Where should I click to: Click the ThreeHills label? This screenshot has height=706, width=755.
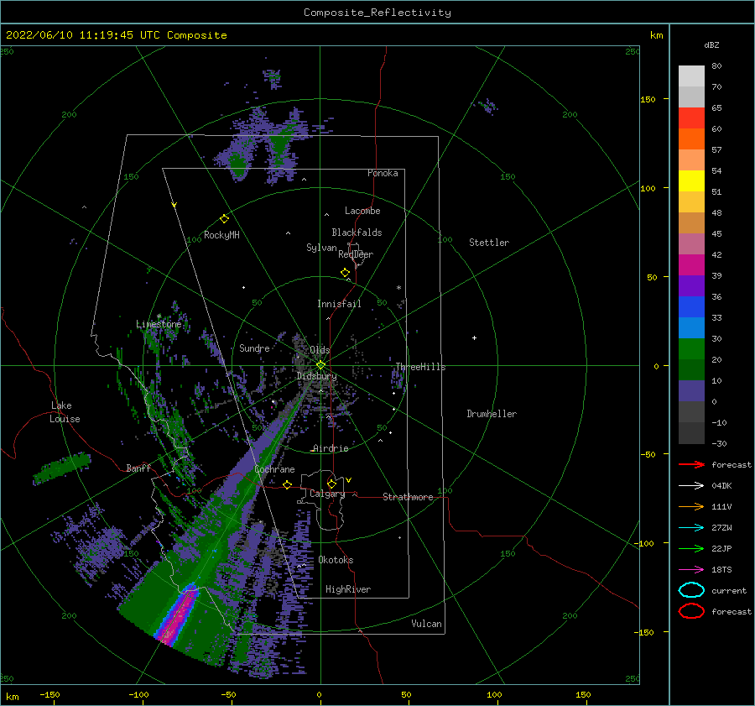click(x=420, y=367)
